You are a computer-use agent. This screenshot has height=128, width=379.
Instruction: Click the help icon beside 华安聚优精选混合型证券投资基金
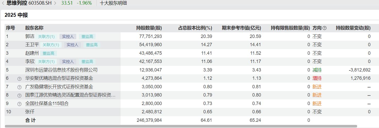[19, 79]
